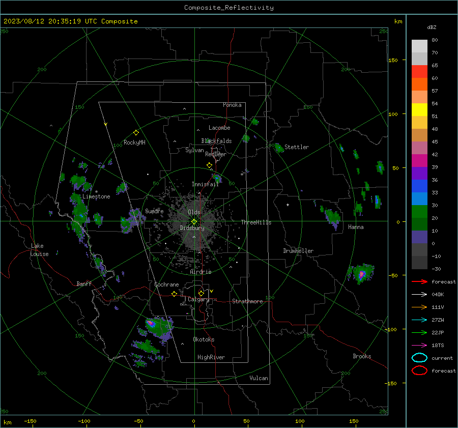Click the RedDeer city label
The height and width of the screenshot is (428, 458).
[216, 154]
